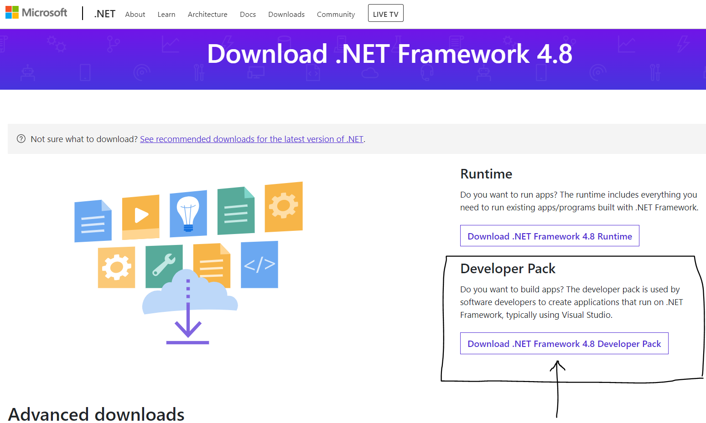706x423 pixels.
Task: Click the green document file icon
Action: tap(236, 210)
